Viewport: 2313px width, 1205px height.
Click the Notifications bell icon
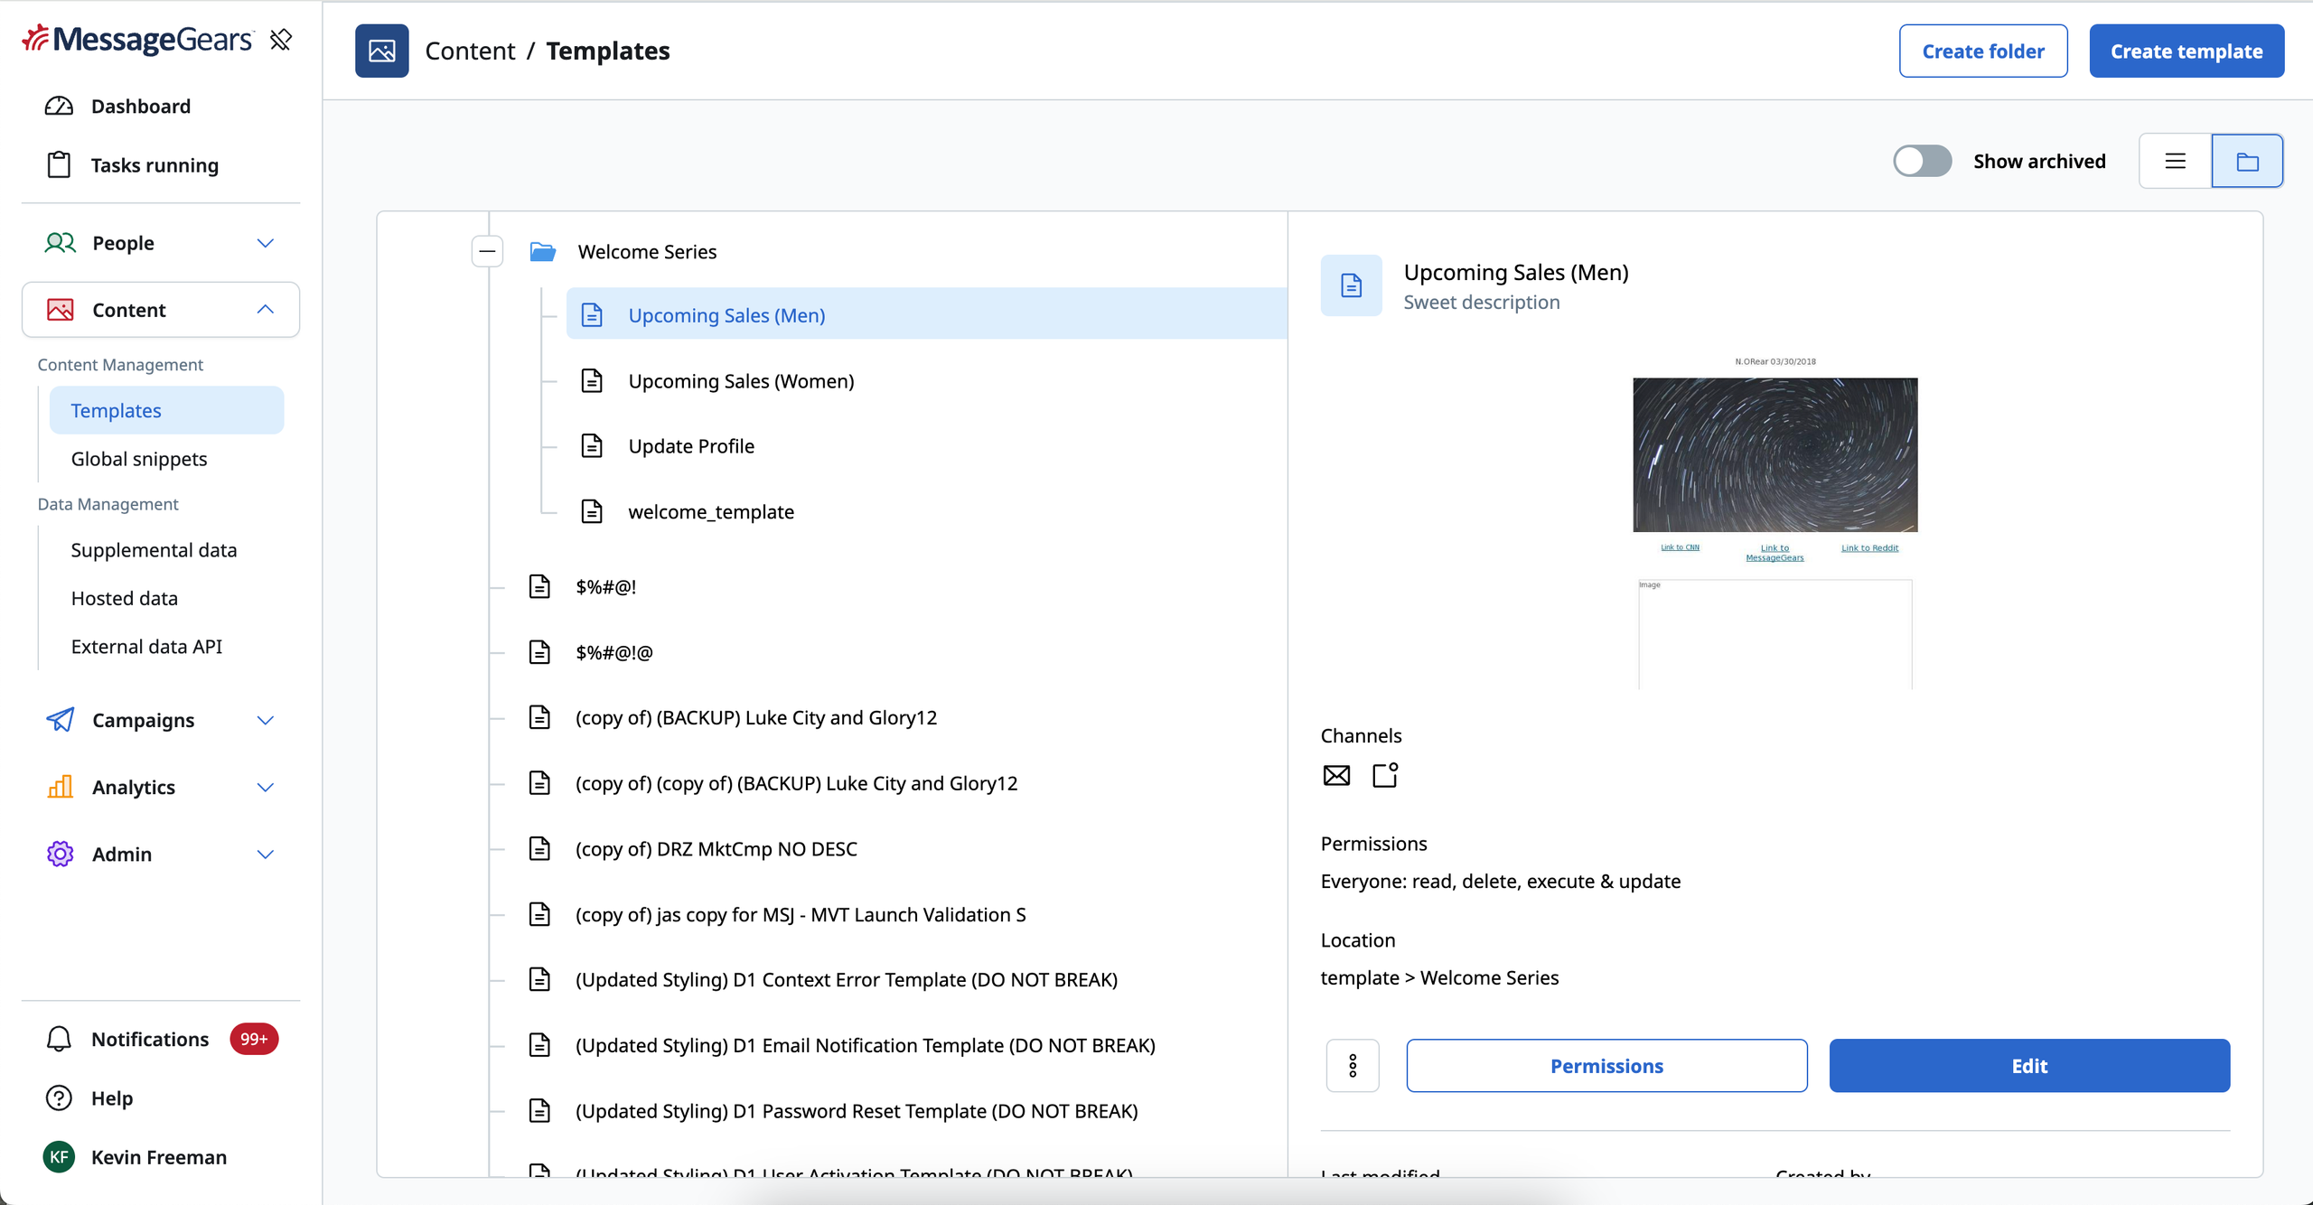[x=59, y=1039]
